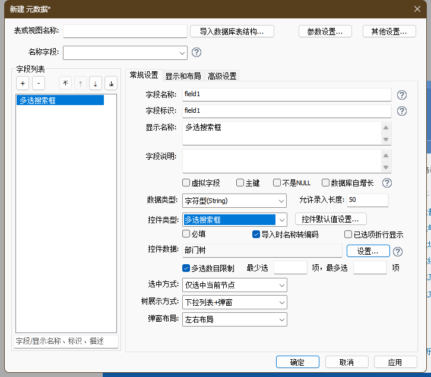
Task: Open help icon beside 控件数据 设置 button
Action: 398,252
